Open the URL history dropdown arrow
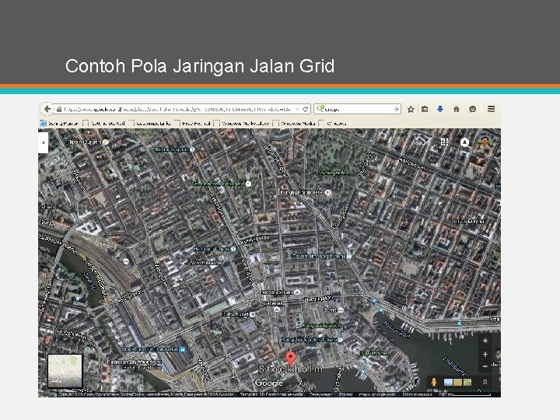Screen dimensions: 560x420 (x=297, y=110)
